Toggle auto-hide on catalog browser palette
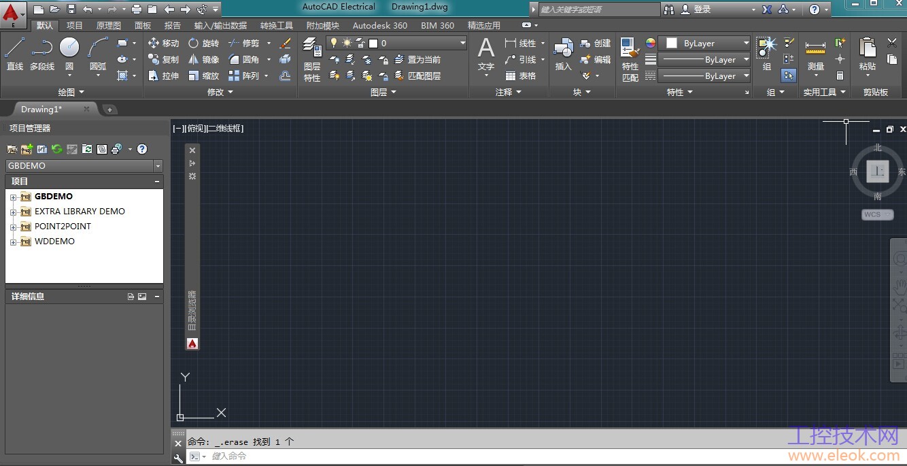This screenshot has width=907, height=466. (x=192, y=163)
